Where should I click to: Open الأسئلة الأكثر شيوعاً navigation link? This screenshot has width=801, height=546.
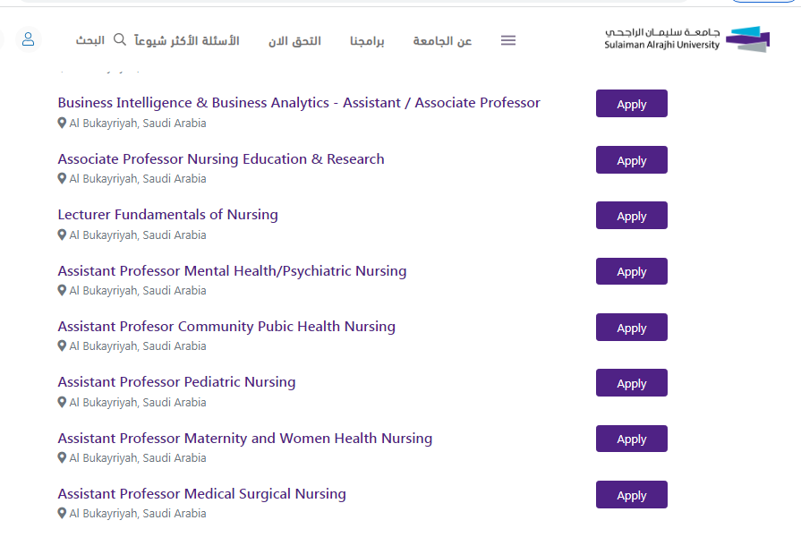point(187,41)
